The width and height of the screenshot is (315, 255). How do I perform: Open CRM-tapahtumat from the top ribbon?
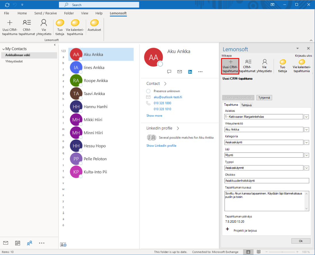[27, 28]
